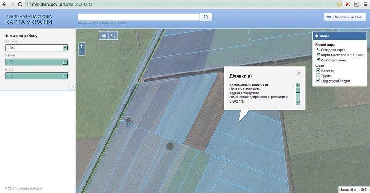Zoom in with the plus button
Viewport: 370px width, 193px height.
pyautogui.click(x=81, y=46)
